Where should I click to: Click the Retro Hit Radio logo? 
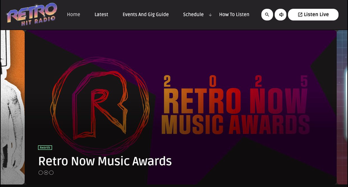click(x=32, y=15)
